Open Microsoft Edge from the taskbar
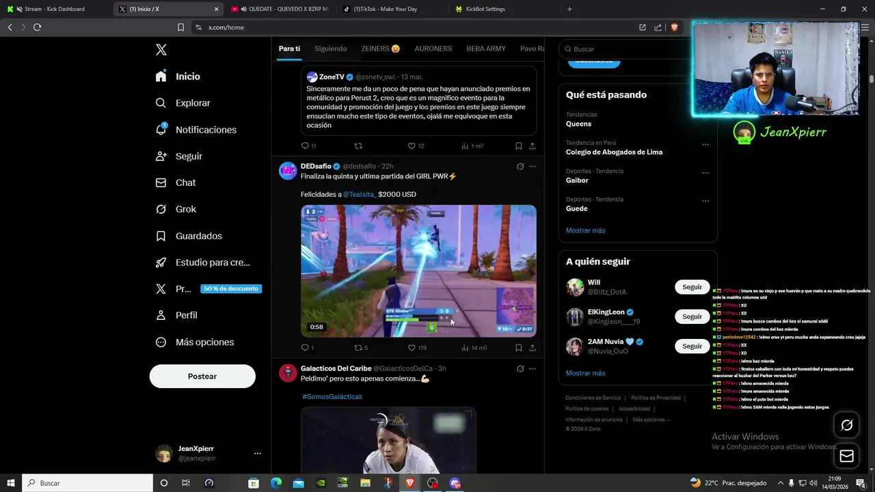Image resolution: width=875 pixels, height=492 pixels. 275,483
